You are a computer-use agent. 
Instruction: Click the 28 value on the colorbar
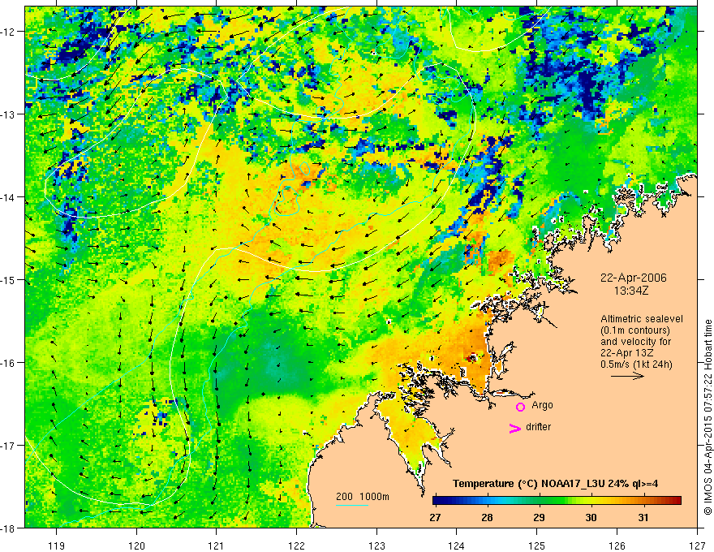tap(487, 517)
